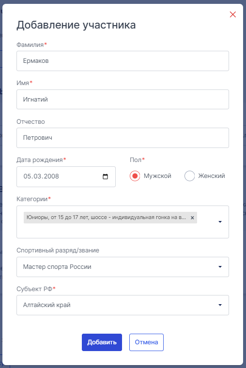Click the Отмена button
Viewport: 246px width, 368px height.
click(x=146, y=342)
